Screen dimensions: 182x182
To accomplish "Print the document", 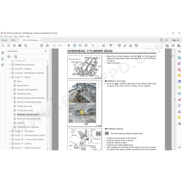I will 20,45.
